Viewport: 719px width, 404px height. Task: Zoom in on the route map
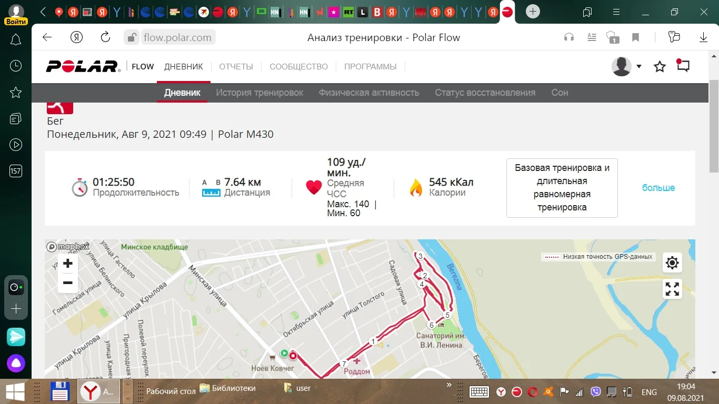point(67,264)
